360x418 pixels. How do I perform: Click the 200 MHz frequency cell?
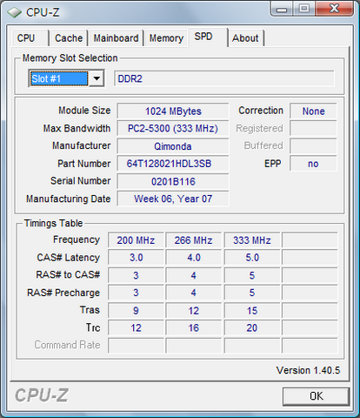tap(136, 240)
